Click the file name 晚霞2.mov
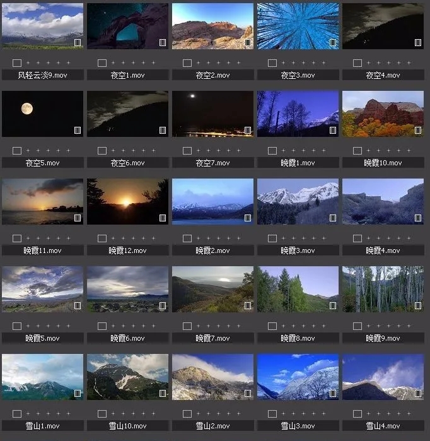430x441 pixels. click(x=212, y=250)
